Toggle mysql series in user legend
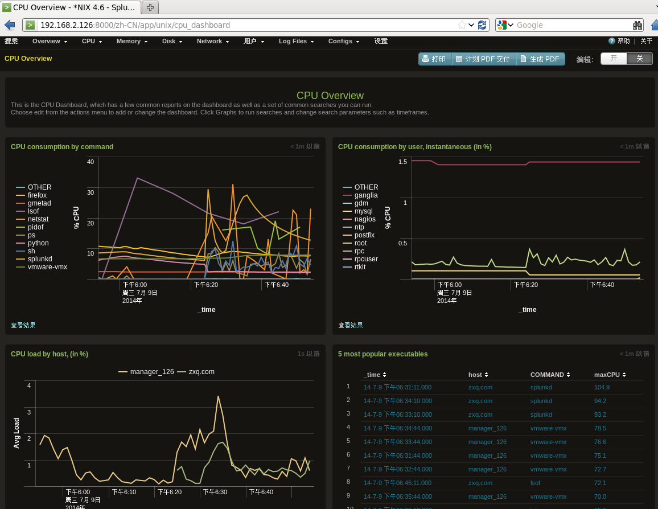 [x=357, y=211]
